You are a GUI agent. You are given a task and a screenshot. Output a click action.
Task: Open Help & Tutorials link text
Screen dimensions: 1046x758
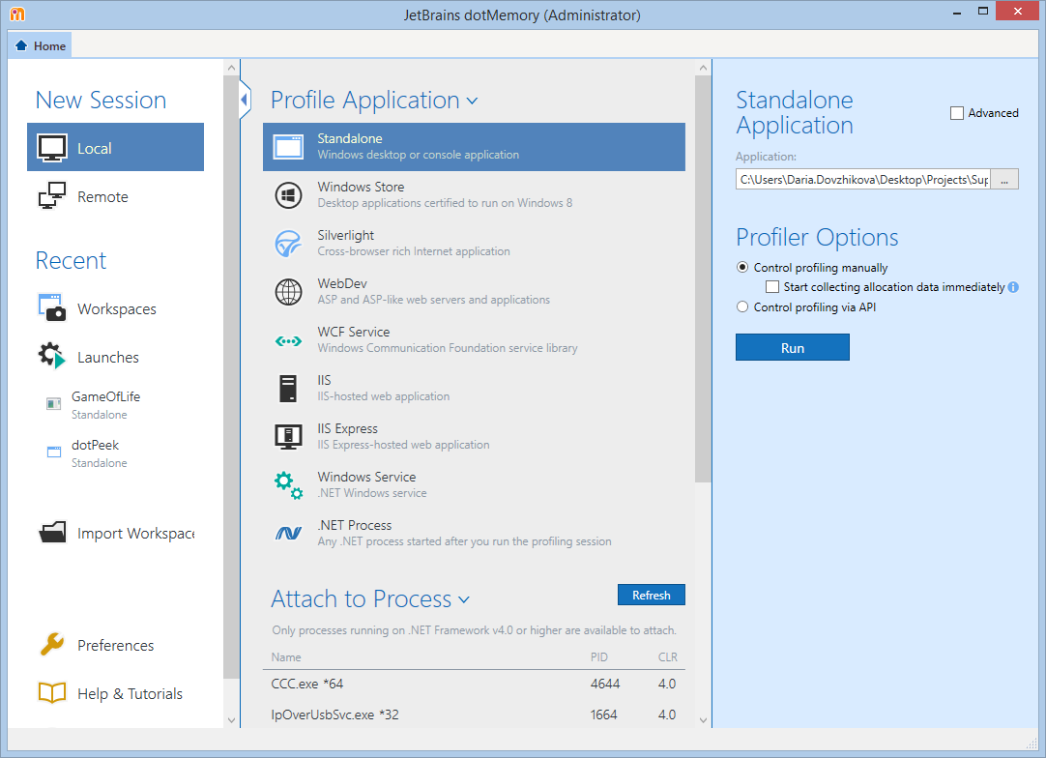coord(131,694)
